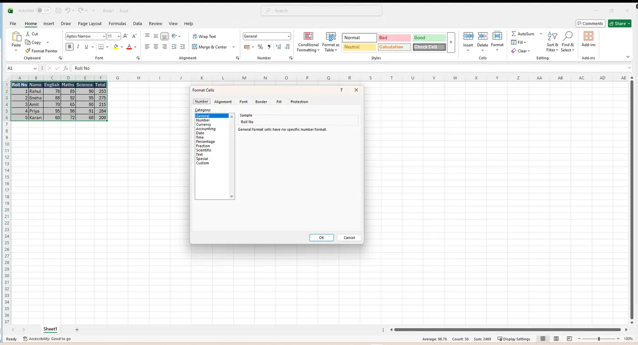Screen dimensions: 638x345
Task: Toggle Italic formatting in ribbon
Action: (78, 47)
